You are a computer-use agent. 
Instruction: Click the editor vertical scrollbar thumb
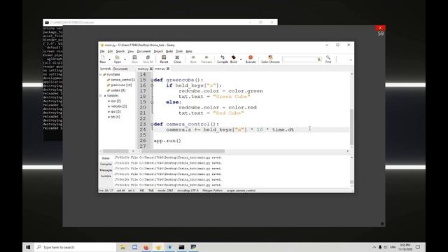coord(351,127)
